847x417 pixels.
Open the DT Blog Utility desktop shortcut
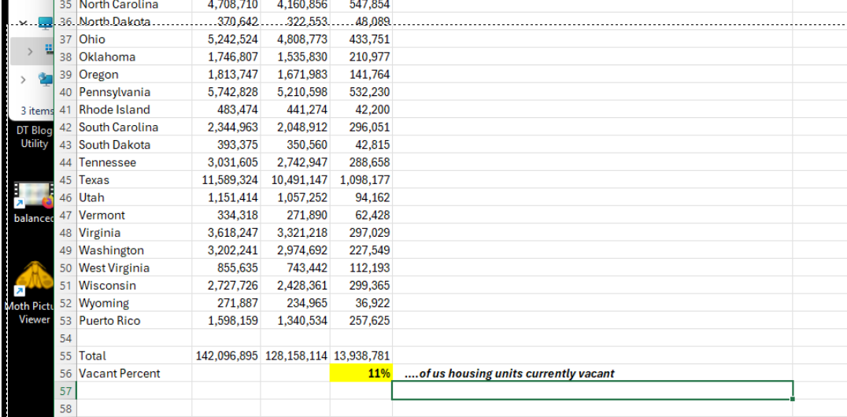(x=35, y=137)
